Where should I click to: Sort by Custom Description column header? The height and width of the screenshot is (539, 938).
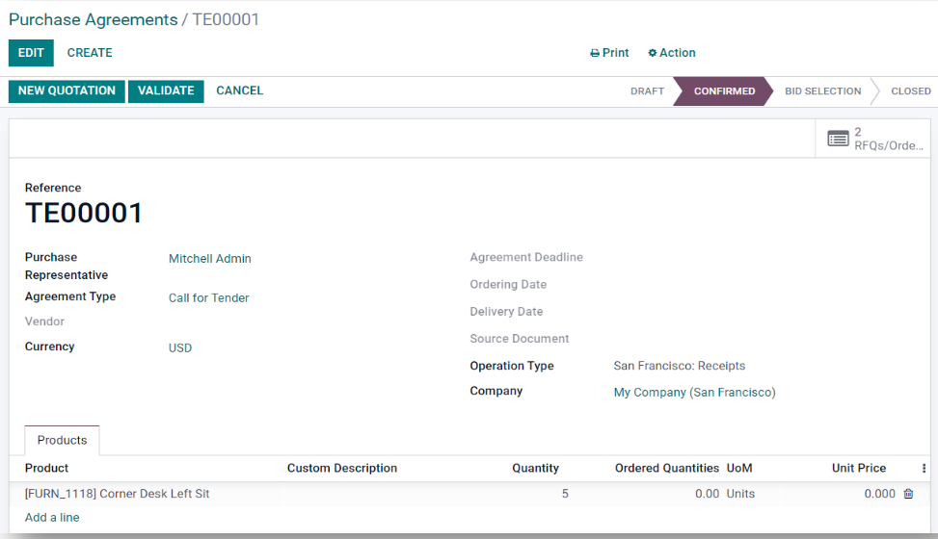click(x=341, y=468)
